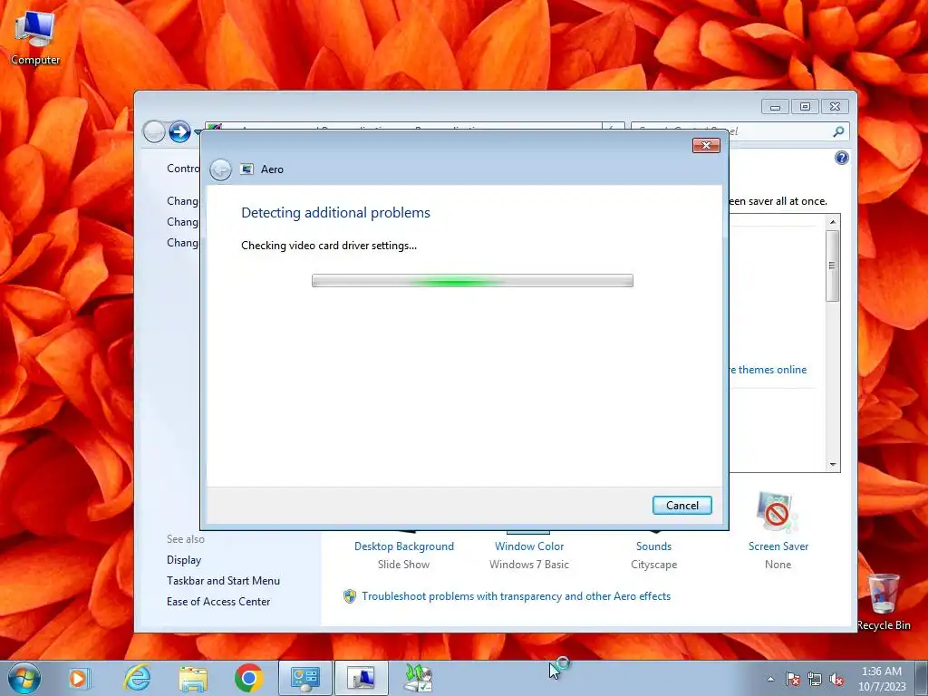Click the taskbar clock and date

click(882, 679)
